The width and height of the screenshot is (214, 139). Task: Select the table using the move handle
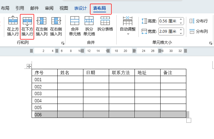[x=29, y=67]
